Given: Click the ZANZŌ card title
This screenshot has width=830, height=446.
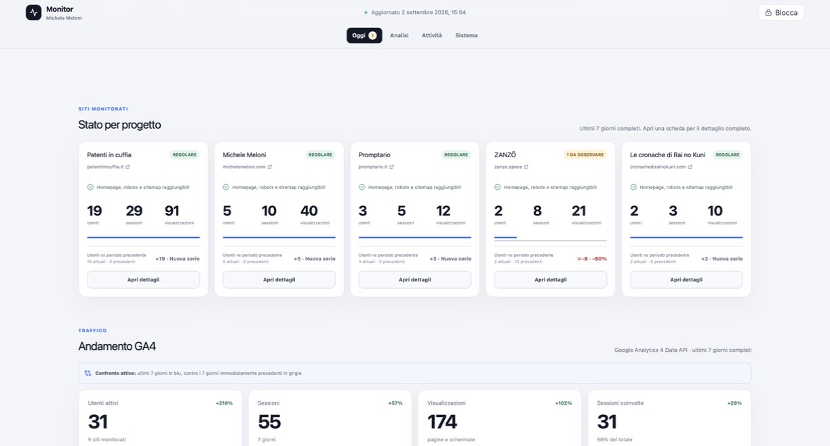Looking at the screenshot, I should pos(505,155).
